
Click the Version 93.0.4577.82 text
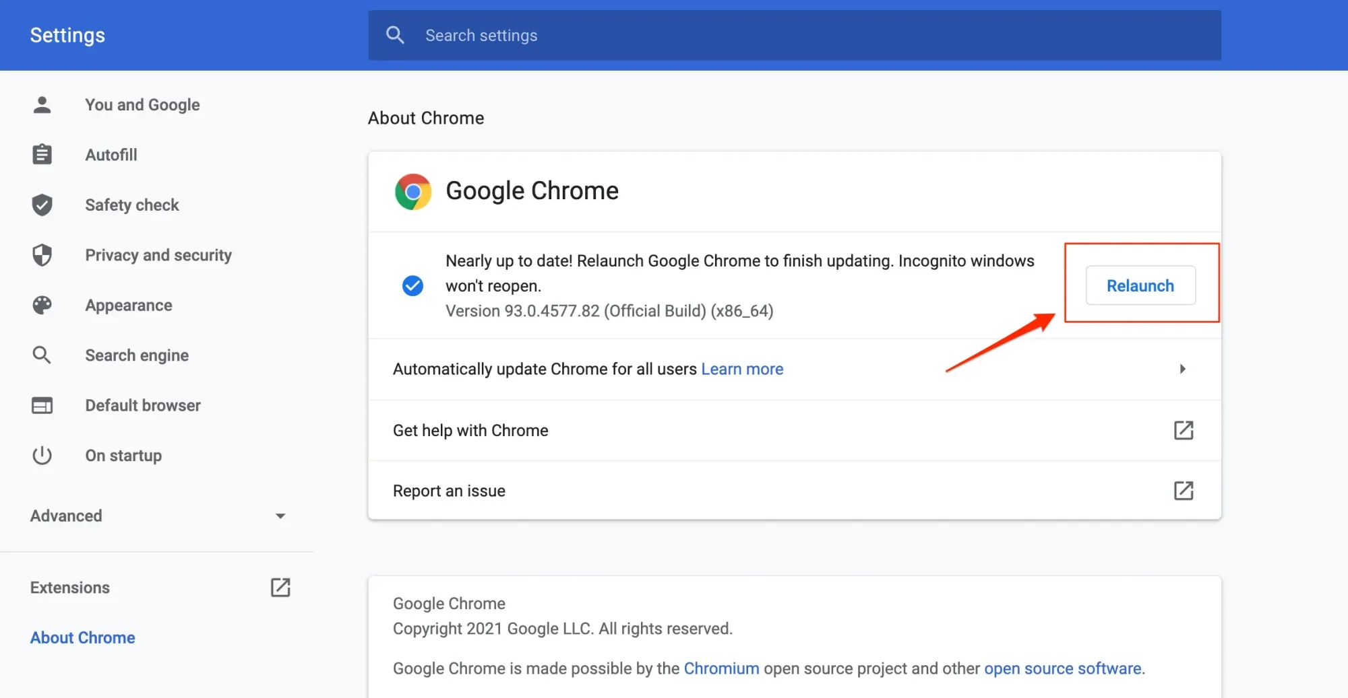tap(609, 311)
